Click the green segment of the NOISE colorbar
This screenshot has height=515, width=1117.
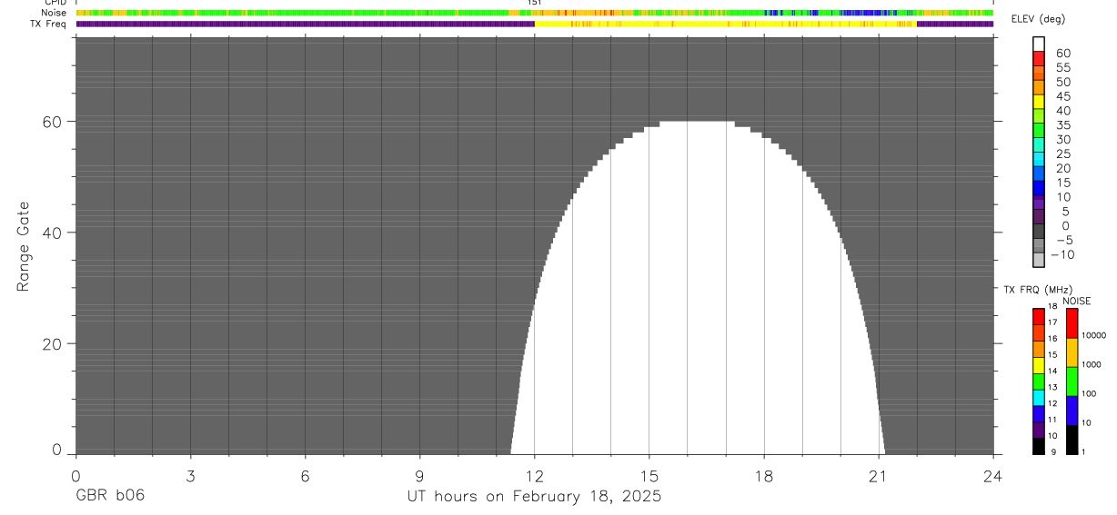tap(1072, 381)
